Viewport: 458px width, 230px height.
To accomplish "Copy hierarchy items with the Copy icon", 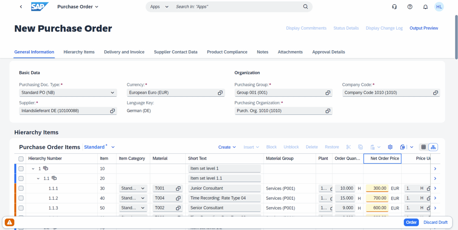I will [x=361, y=147].
